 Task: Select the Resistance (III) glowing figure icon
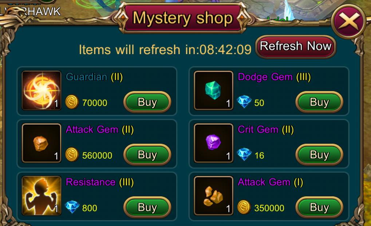click(42, 195)
